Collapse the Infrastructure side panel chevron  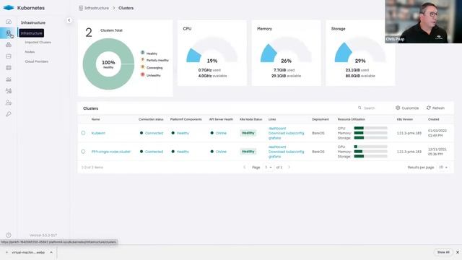click(69, 20)
